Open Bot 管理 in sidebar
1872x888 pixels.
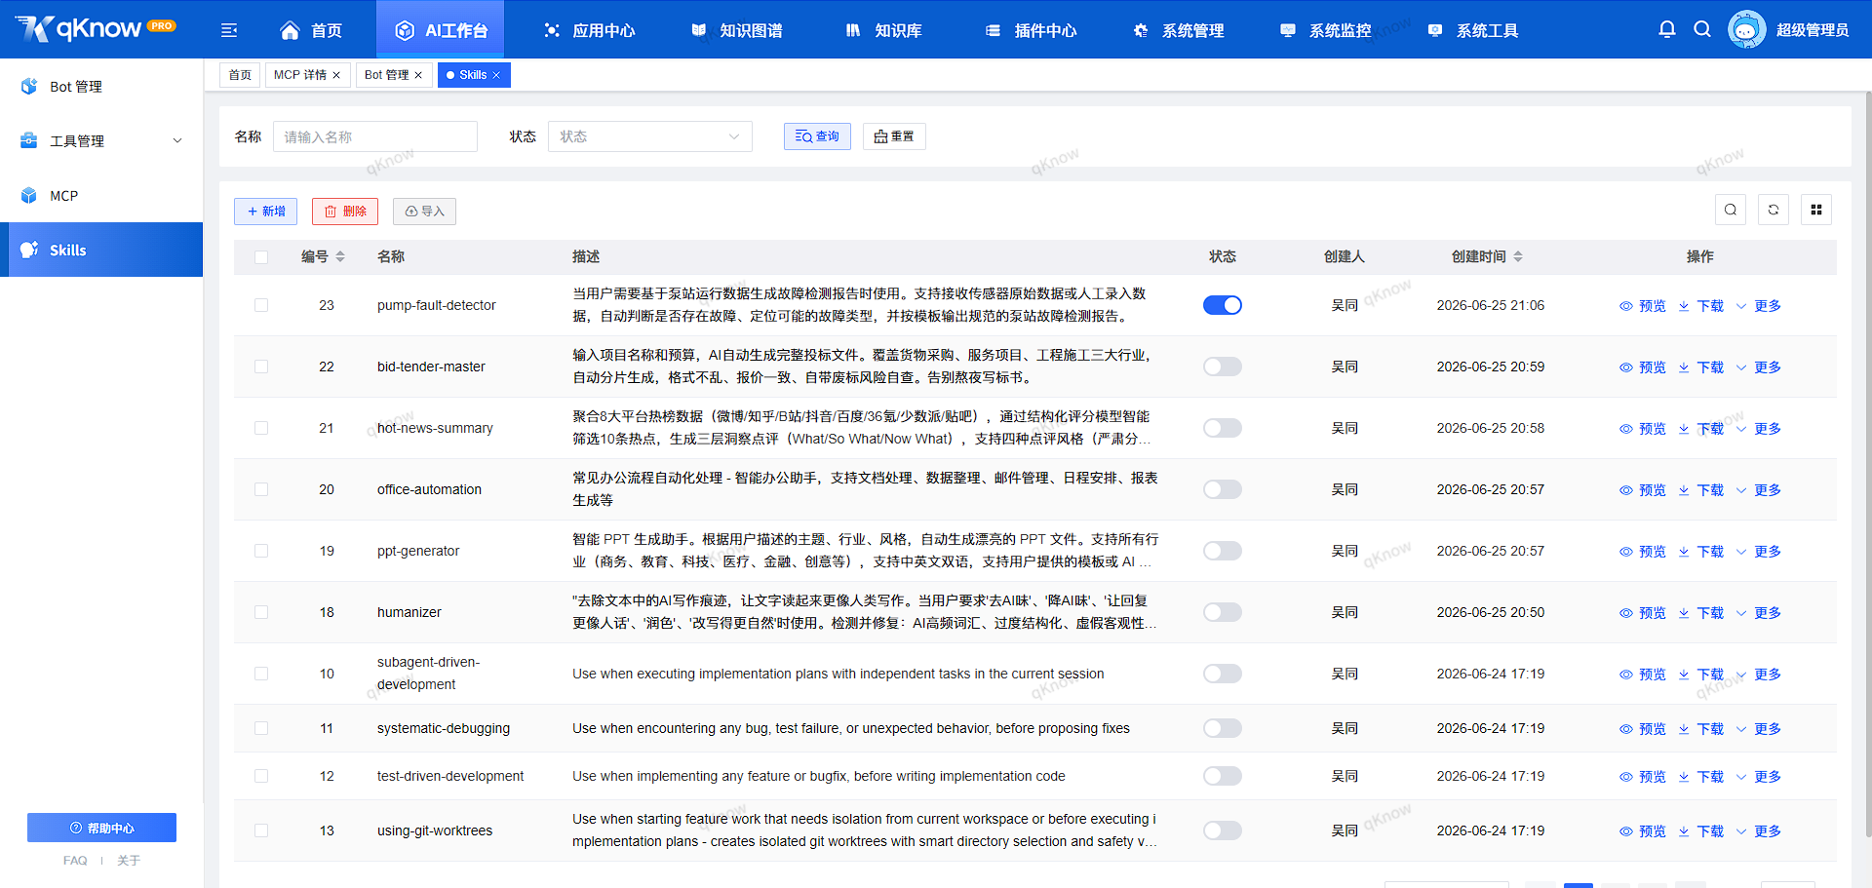point(101,86)
